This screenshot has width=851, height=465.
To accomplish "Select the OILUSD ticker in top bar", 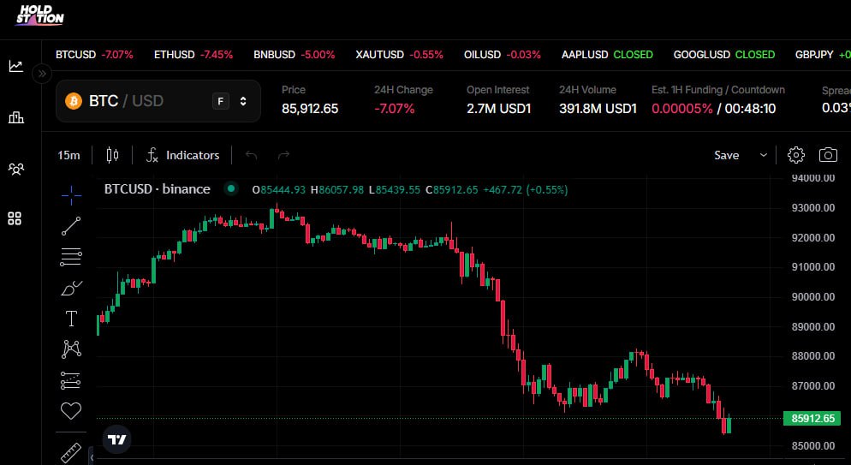I will (503, 55).
